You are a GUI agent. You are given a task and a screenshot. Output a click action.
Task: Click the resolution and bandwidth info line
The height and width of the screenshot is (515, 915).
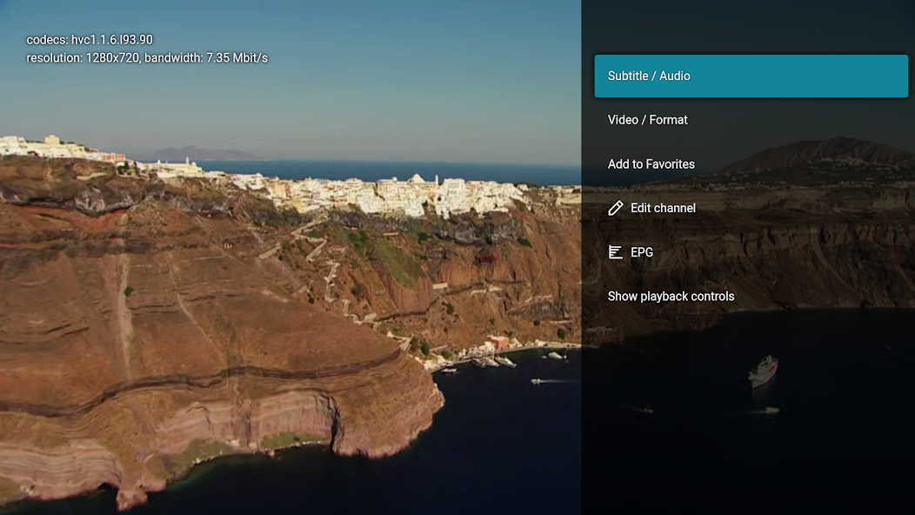(x=147, y=58)
